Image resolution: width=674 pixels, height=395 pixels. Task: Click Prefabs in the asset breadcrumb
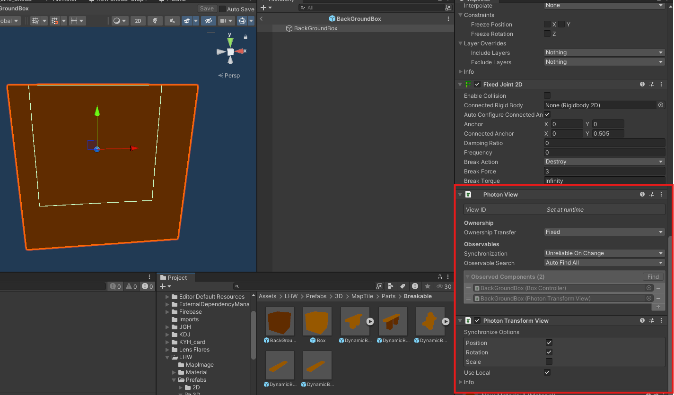point(316,296)
